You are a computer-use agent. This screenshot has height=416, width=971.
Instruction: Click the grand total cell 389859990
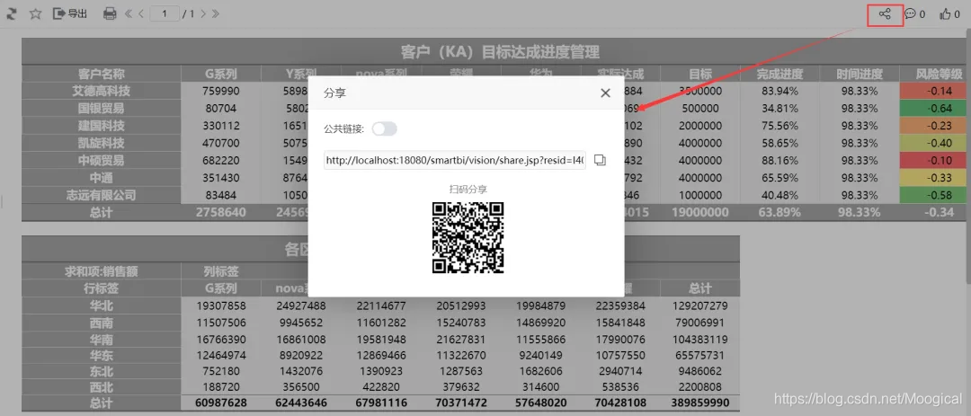pyautogui.click(x=700, y=403)
